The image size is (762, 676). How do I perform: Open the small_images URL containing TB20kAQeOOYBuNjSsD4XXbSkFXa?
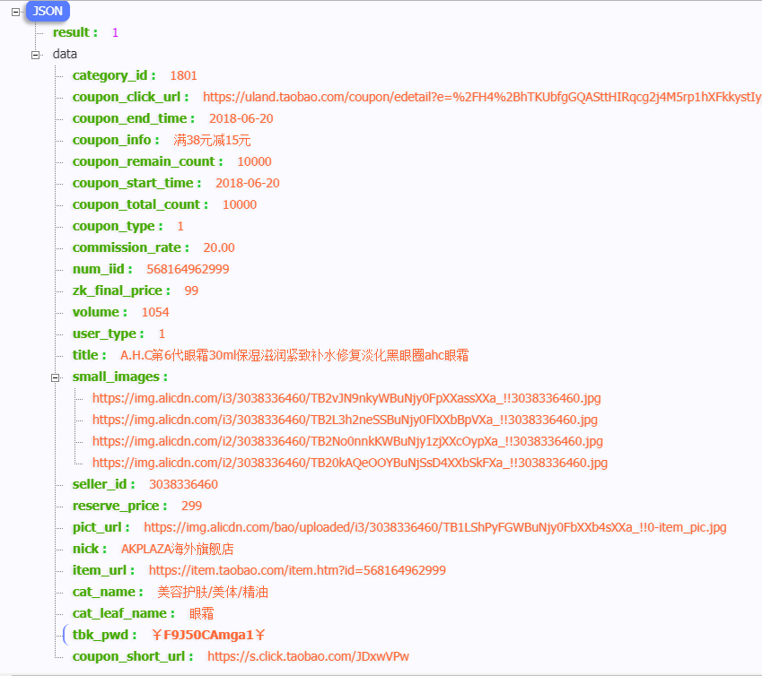[350, 463]
